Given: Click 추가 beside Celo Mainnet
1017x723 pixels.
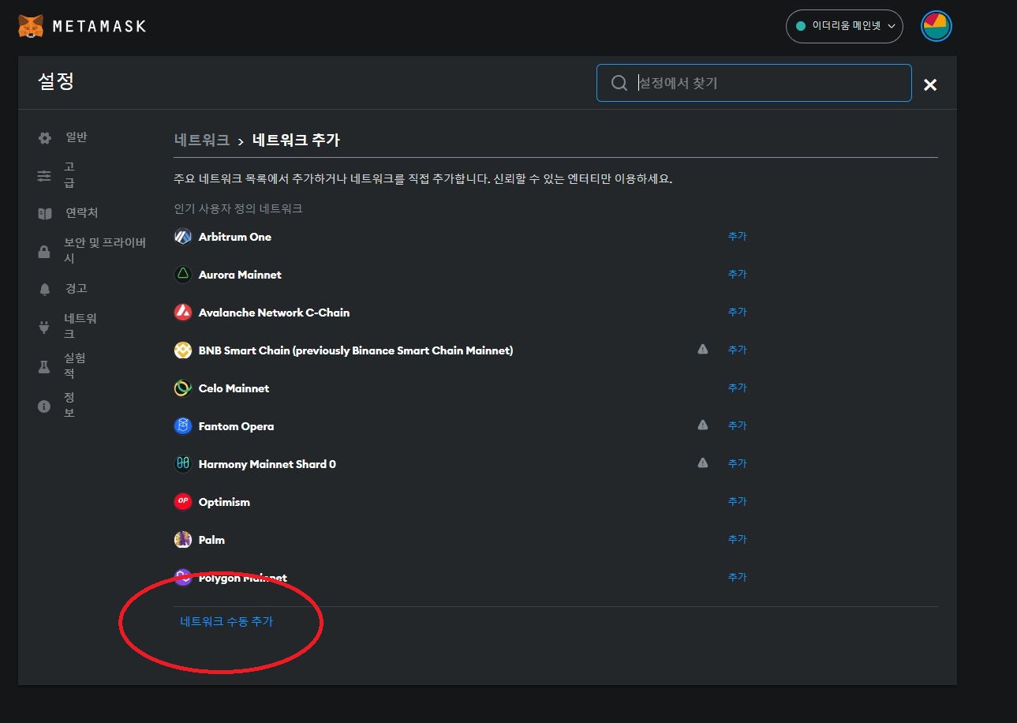Looking at the screenshot, I should [737, 387].
